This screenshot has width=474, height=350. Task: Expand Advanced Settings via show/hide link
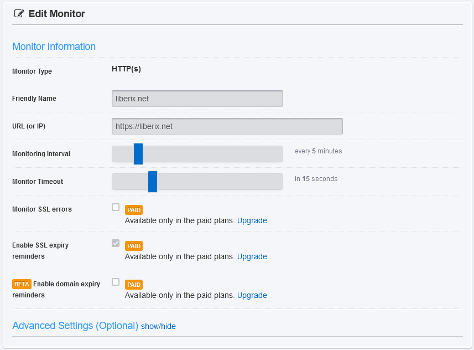pos(158,326)
